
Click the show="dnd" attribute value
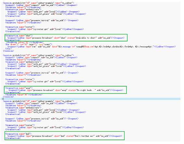coord(59,136)
